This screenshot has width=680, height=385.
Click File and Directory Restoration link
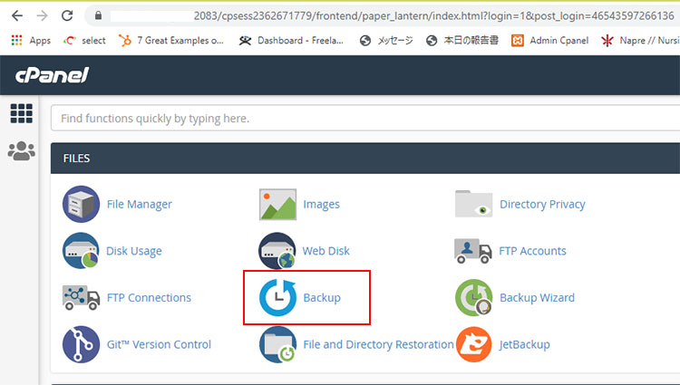[378, 345]
